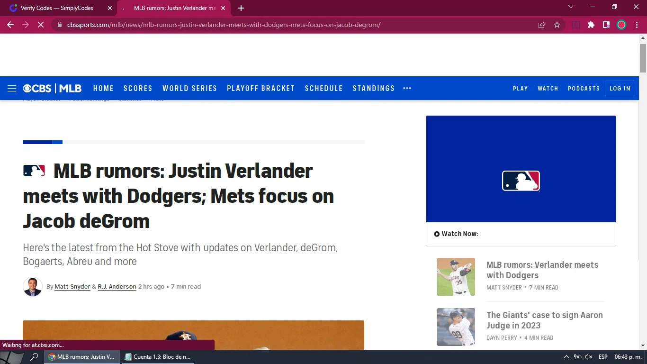Stop loading the page
Viewport: 647px width, 364px height.
(x=41, y=25)
